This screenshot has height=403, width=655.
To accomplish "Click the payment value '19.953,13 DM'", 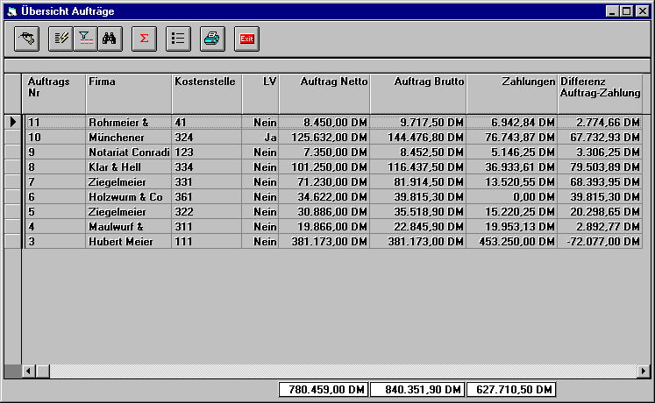I will 512,227.
